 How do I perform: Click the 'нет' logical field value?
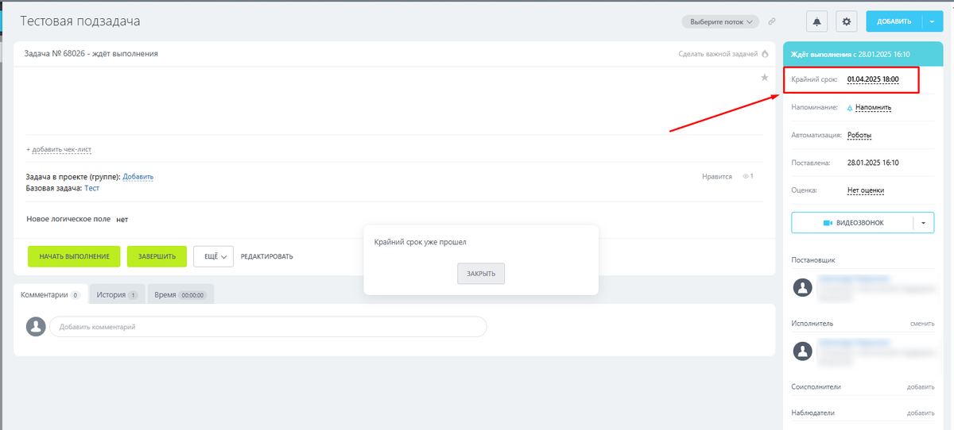pos(122,219)
